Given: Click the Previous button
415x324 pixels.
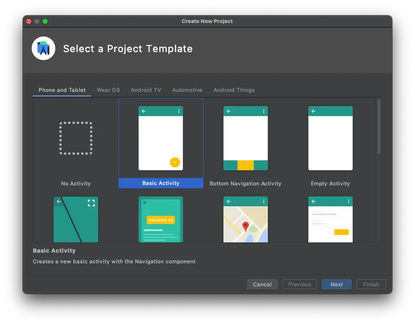Looking at the screenshot, I should coord(300,284).
